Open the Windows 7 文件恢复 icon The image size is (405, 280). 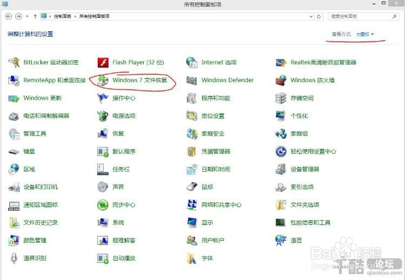pyautogui.click(x=103, y=80)
